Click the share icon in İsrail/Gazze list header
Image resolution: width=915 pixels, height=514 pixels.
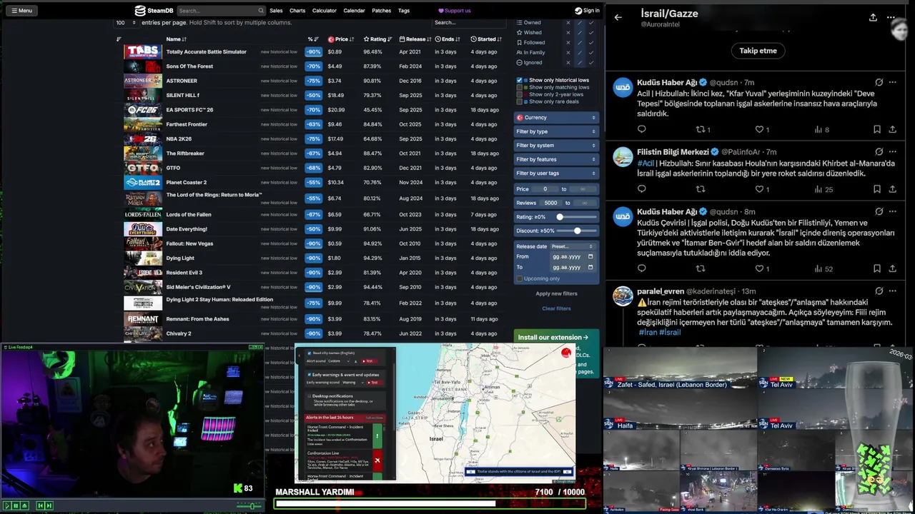[x=873, y=17]
